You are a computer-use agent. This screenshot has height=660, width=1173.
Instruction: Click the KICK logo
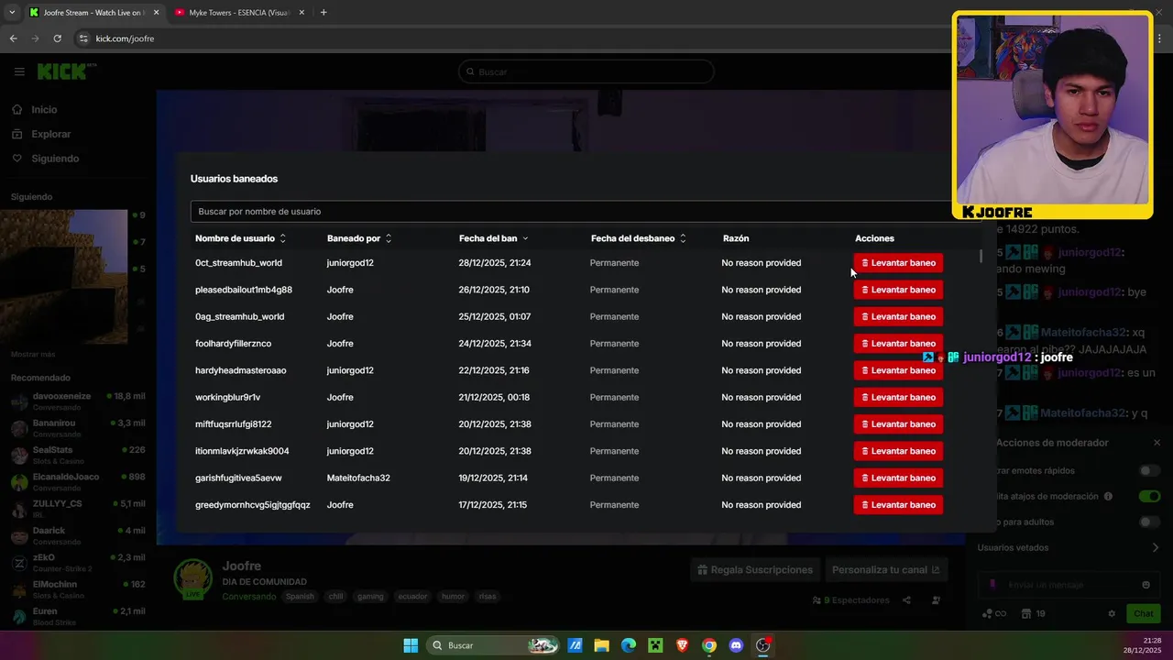66,71
